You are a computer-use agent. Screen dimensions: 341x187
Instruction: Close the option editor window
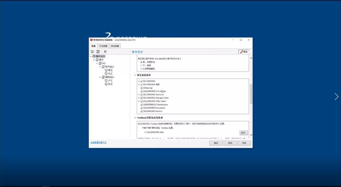pos(248,40)
